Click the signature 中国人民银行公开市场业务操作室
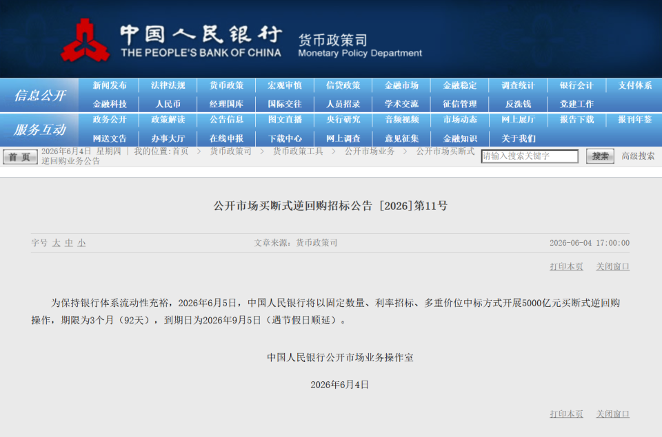 pos(340,357)
